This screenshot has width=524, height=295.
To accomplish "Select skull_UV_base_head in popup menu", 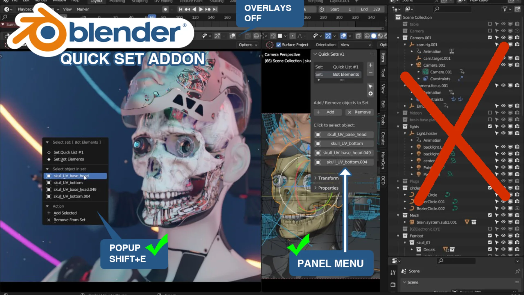I will pyautogui.click(x=75, y=176).
